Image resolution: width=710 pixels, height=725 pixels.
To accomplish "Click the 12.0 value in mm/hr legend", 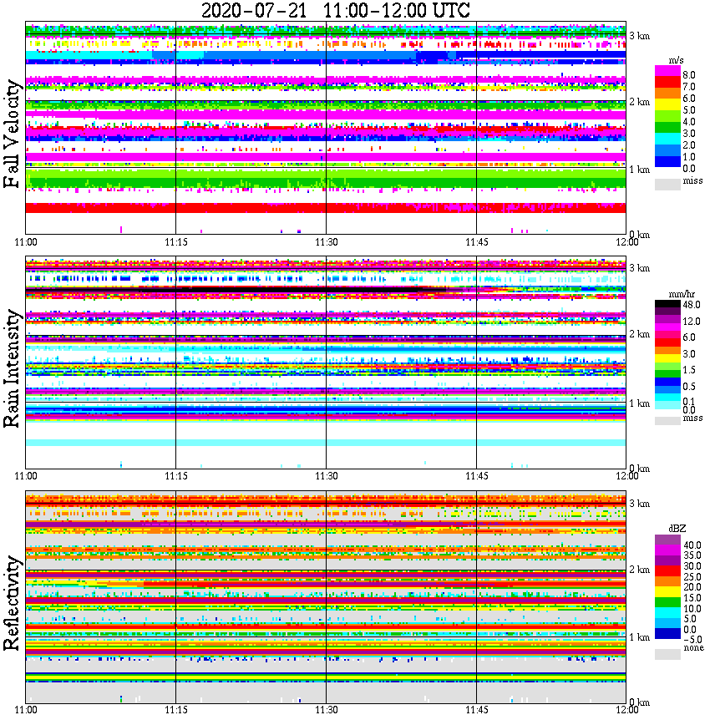I will tap(692, 322).
